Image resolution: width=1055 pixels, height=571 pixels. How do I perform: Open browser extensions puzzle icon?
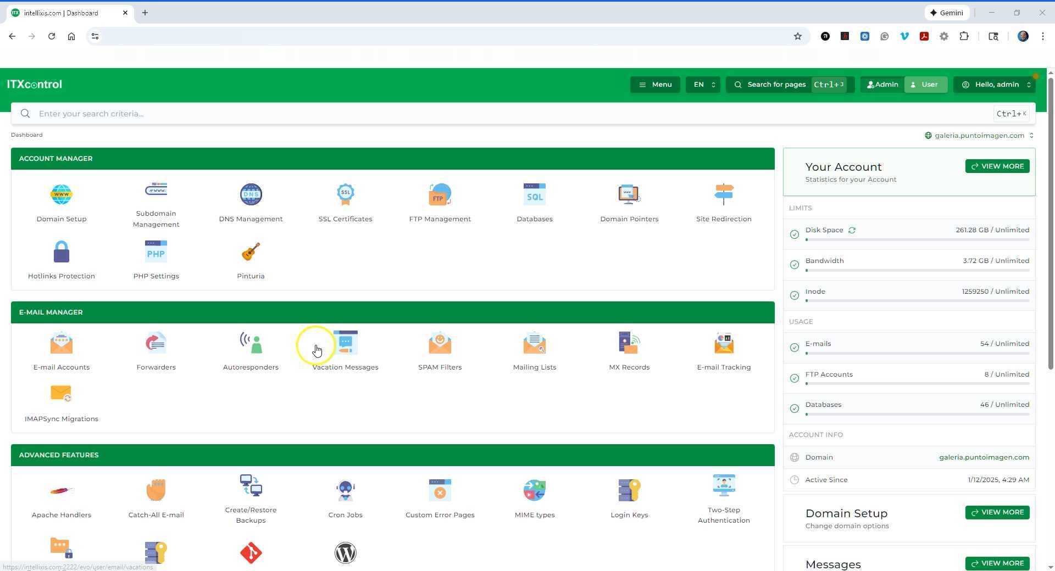tap(964, 36)
